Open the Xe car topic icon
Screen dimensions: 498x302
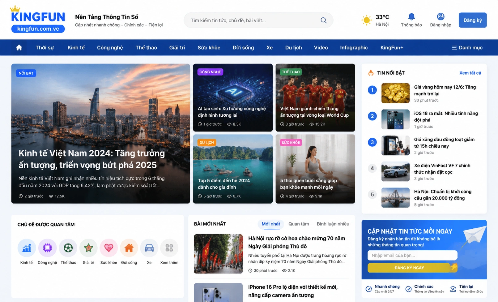pyautogui.click(x=149, y=248)
